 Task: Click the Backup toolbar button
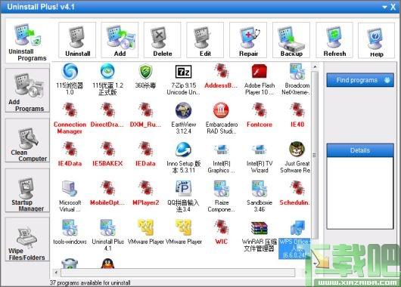click(291, 40)
